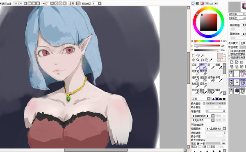
Task: Select the 铅笔 pencil brush
Action: [195, 66]
